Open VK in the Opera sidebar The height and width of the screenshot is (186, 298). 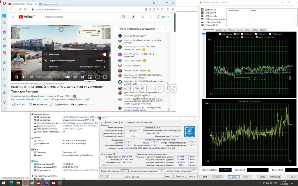tap(4, 46)
